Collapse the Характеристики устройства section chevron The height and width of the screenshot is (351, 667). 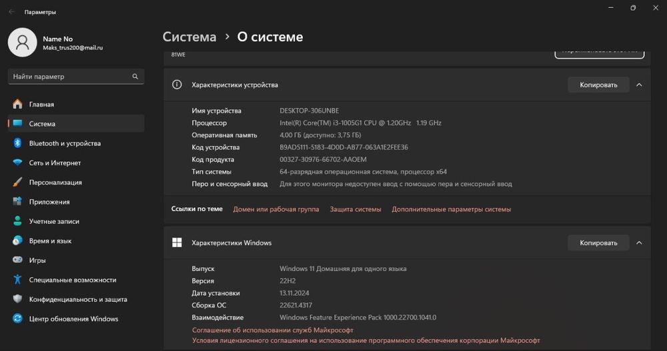(639, 85)
